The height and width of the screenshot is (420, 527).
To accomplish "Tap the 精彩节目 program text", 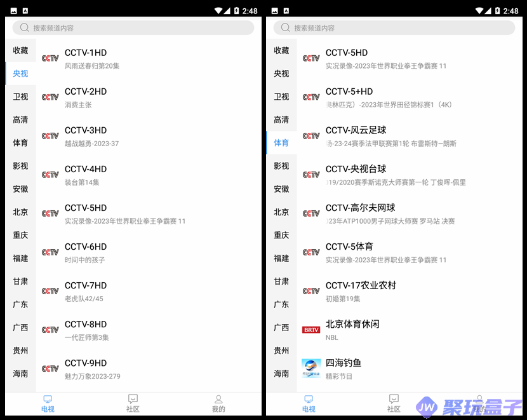I will pos(339,376).
